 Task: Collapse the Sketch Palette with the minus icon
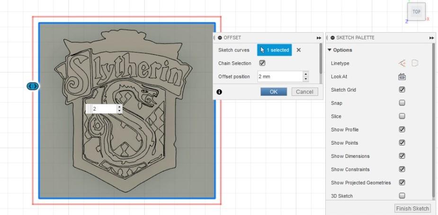click(x=332, y=38)
